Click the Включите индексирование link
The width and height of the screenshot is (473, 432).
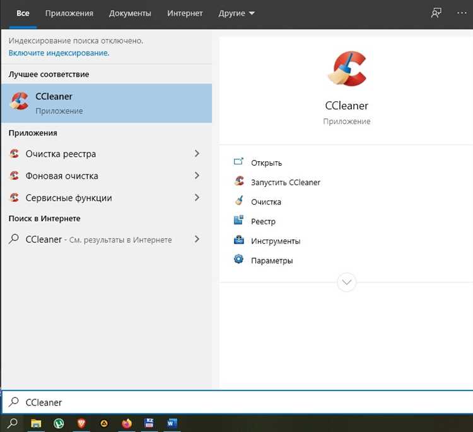pyautogui.click(x=59, y=53)
